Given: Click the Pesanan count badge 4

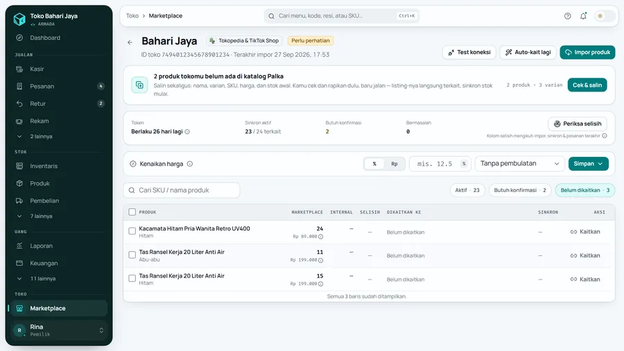Looking at the screenshot, I should [x=101, y=86].
